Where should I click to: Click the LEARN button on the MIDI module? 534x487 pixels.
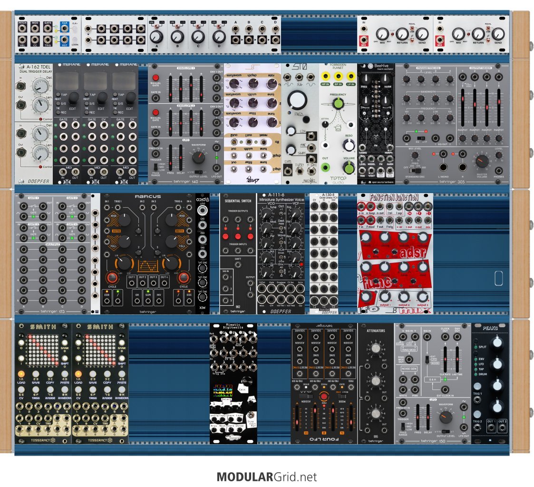pyautogui.click(x=75, y=40)
